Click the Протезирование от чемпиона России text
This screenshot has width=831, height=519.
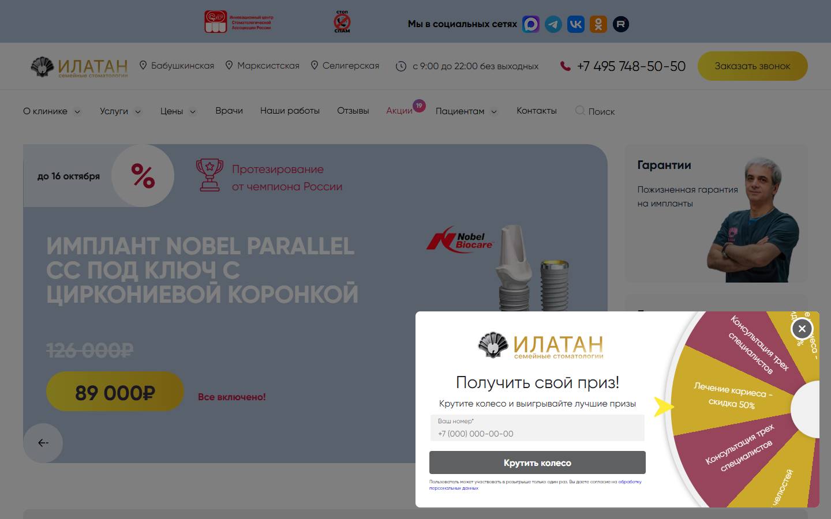(287, 178)
